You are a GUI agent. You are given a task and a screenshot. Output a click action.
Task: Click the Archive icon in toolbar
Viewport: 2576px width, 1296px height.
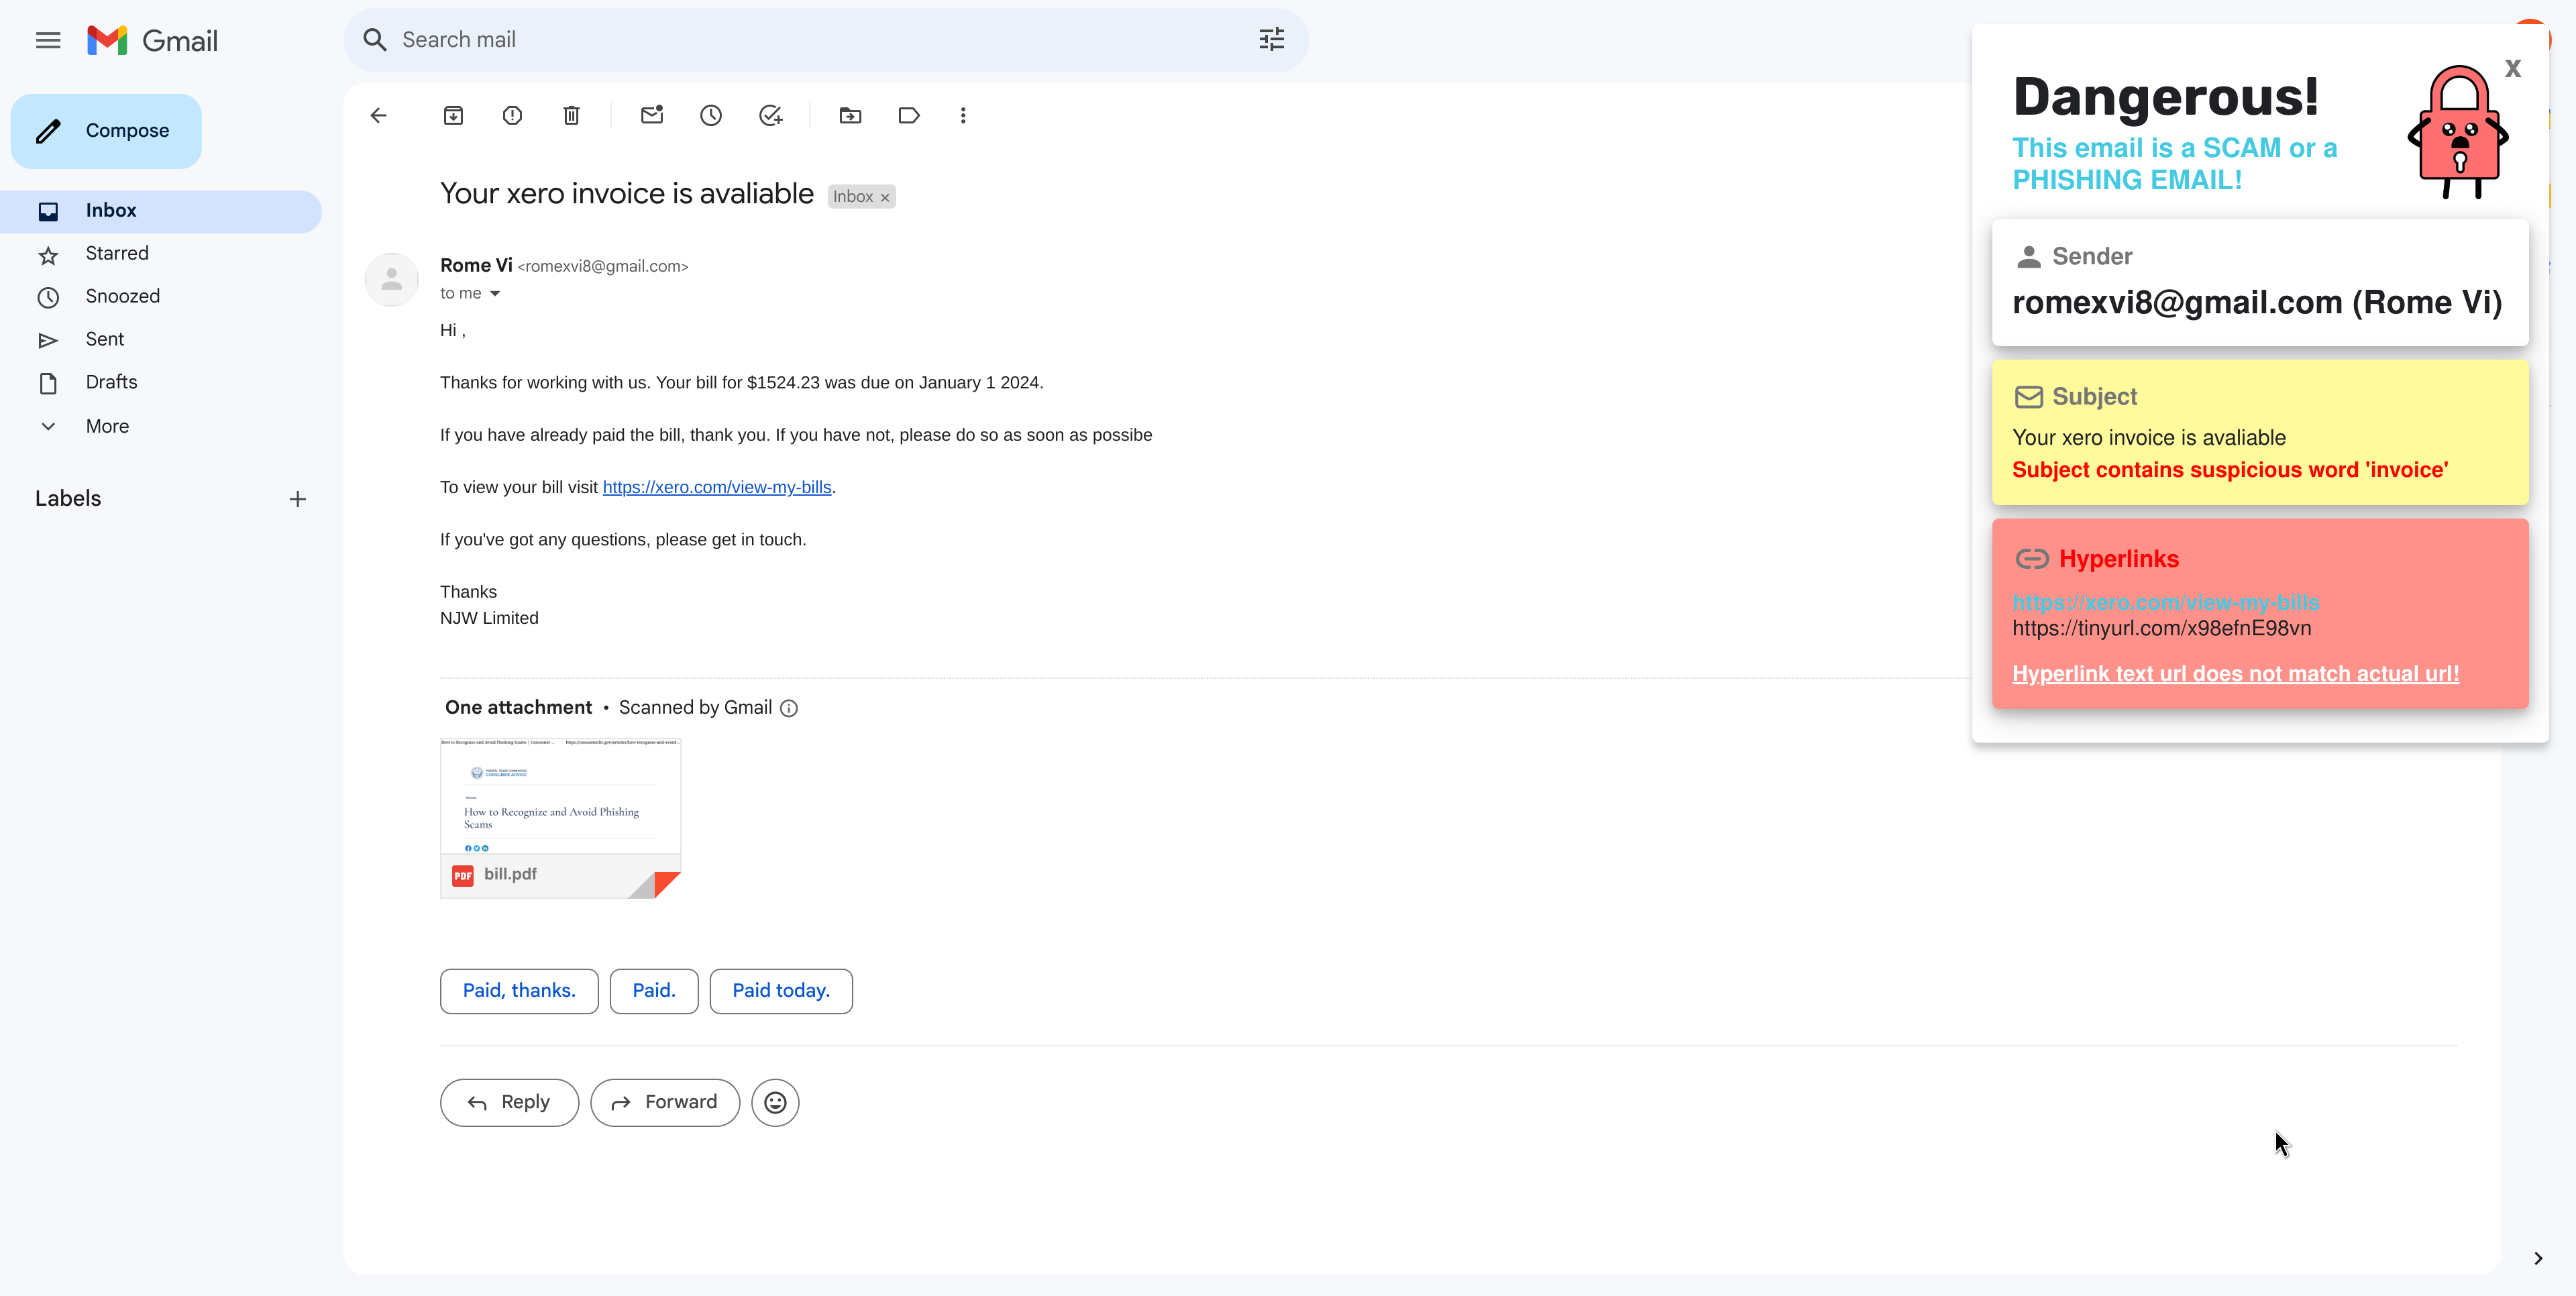(453, 116)
